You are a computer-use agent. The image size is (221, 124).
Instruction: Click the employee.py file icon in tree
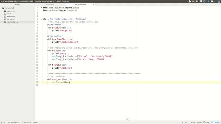coord(5,17)
